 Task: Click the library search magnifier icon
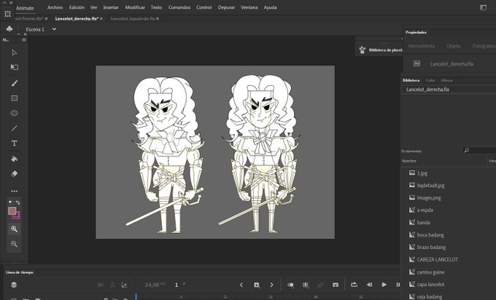click(467, 150)
